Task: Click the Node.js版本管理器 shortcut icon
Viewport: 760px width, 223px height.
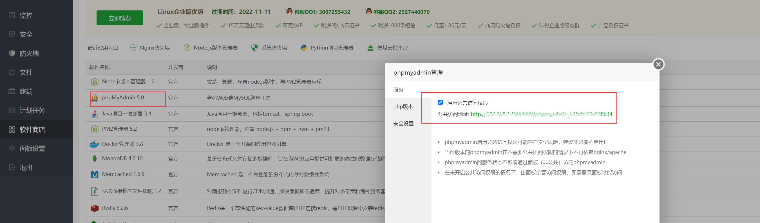Action: pos(187,48)
